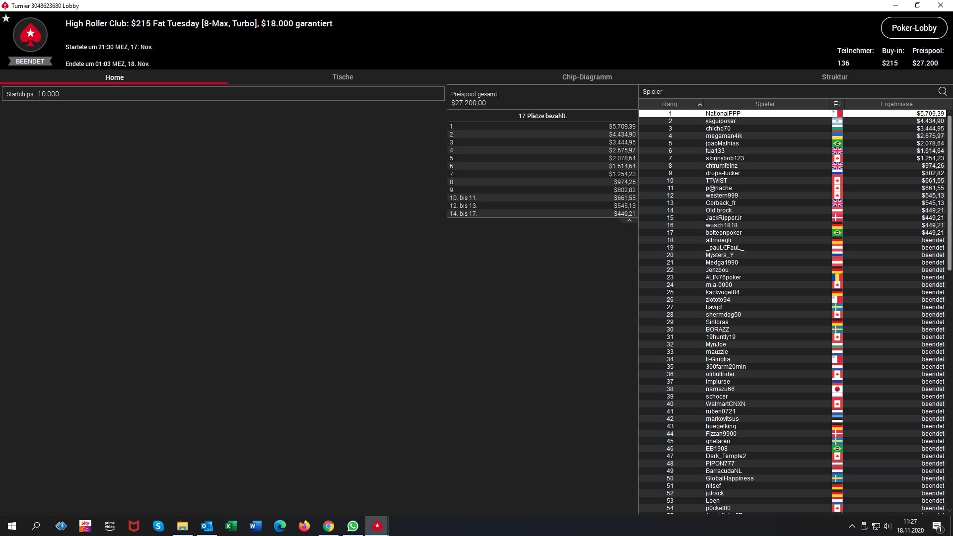The width and height of the screenshot is (953, 536).
Task: Select player p@nache in list
Action: [x=792, y=188]
